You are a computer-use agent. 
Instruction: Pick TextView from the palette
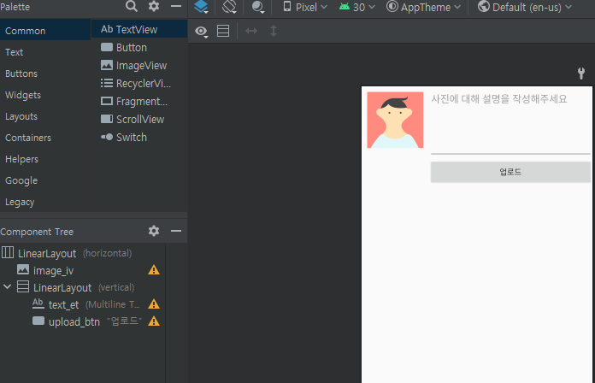(139, 29)
